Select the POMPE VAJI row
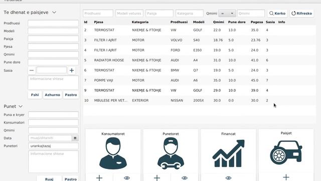 [x=200, y=80]
